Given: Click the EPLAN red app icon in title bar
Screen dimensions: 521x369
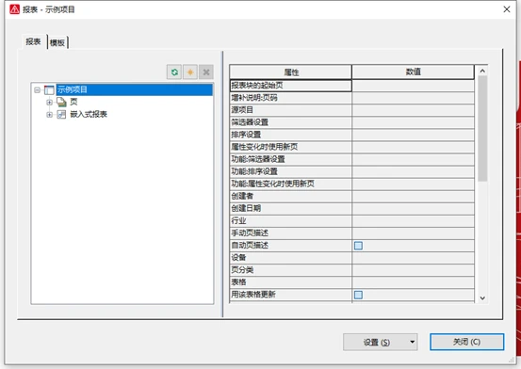Looking at the screenshot, I should (15, 9).
